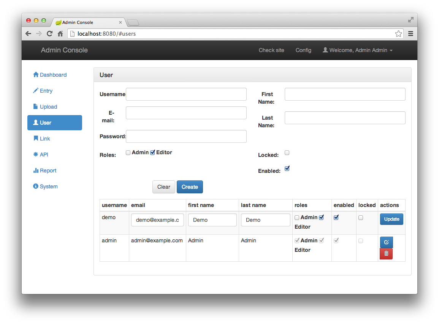Open Link in the sidebar

tap(42, 139)
